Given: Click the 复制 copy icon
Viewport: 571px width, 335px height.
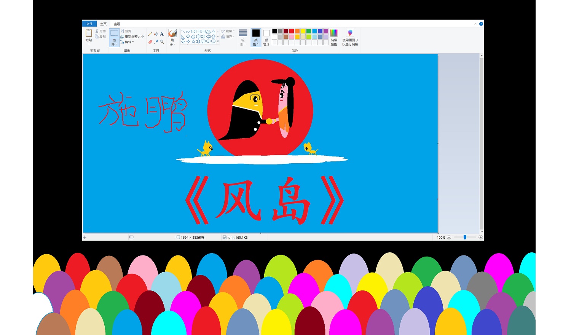Looking at the screenshot, I should pos(97,37).
